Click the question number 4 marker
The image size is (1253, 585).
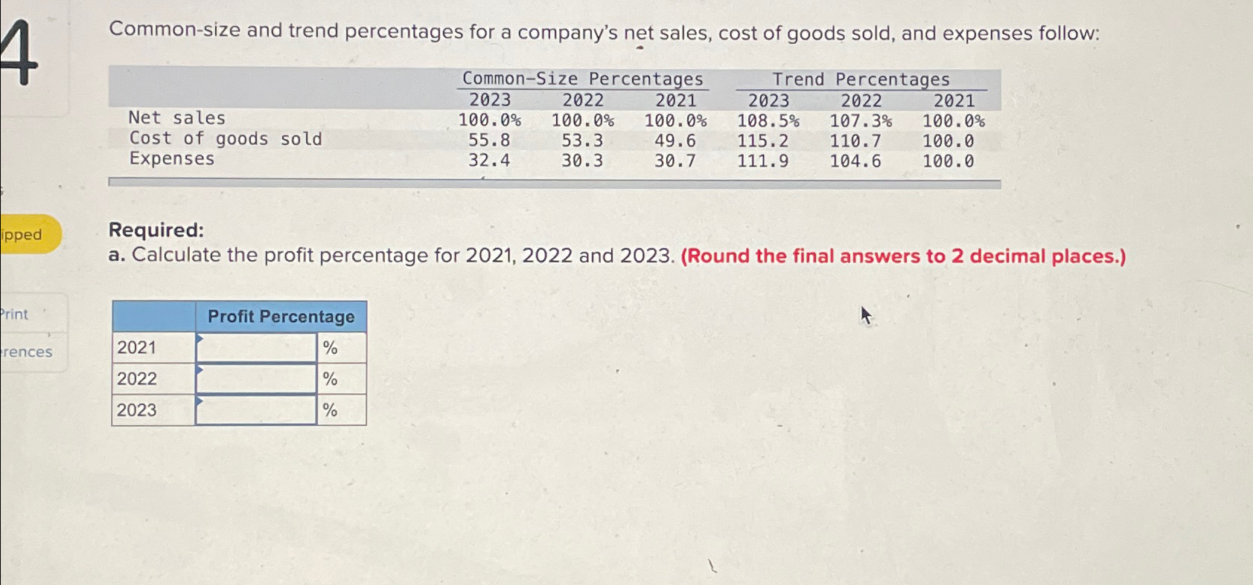[15, 52]
